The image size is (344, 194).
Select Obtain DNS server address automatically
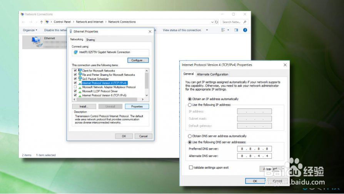pos(190,136)
